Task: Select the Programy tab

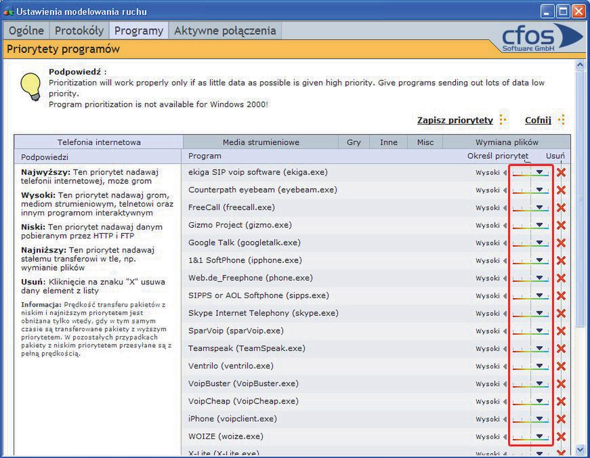Action: [x=139, y=30]
